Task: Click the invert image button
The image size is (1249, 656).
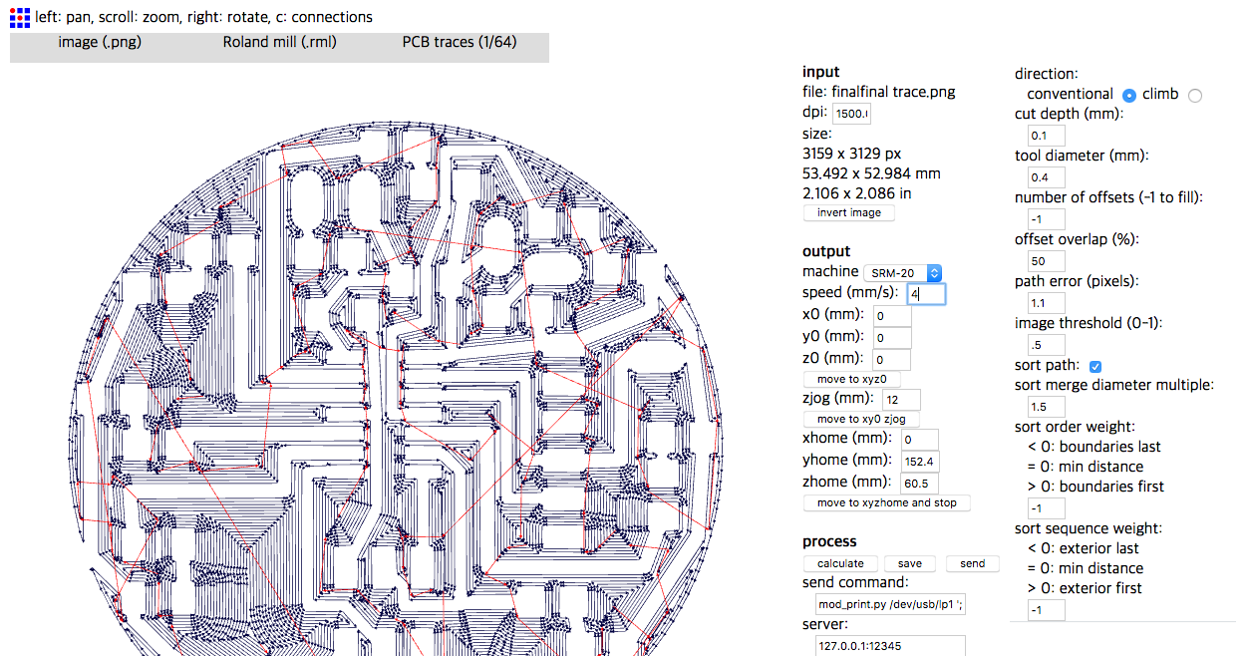Action: tap(849, 212)
